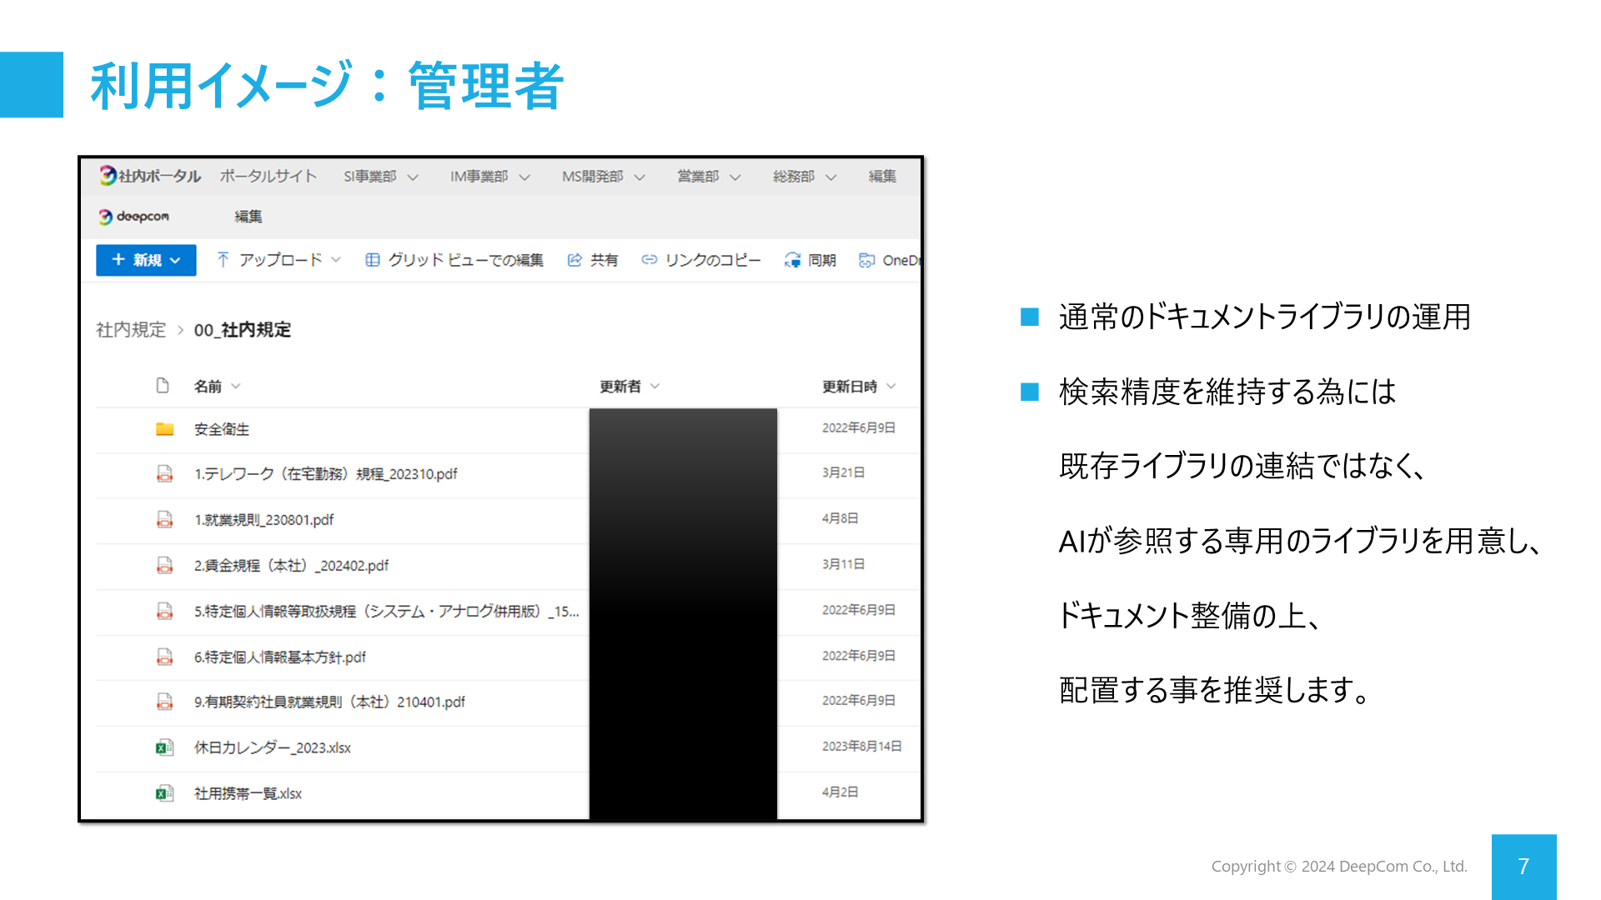
Task: Open the 新規 dropdown button
Action: (146, 260)
